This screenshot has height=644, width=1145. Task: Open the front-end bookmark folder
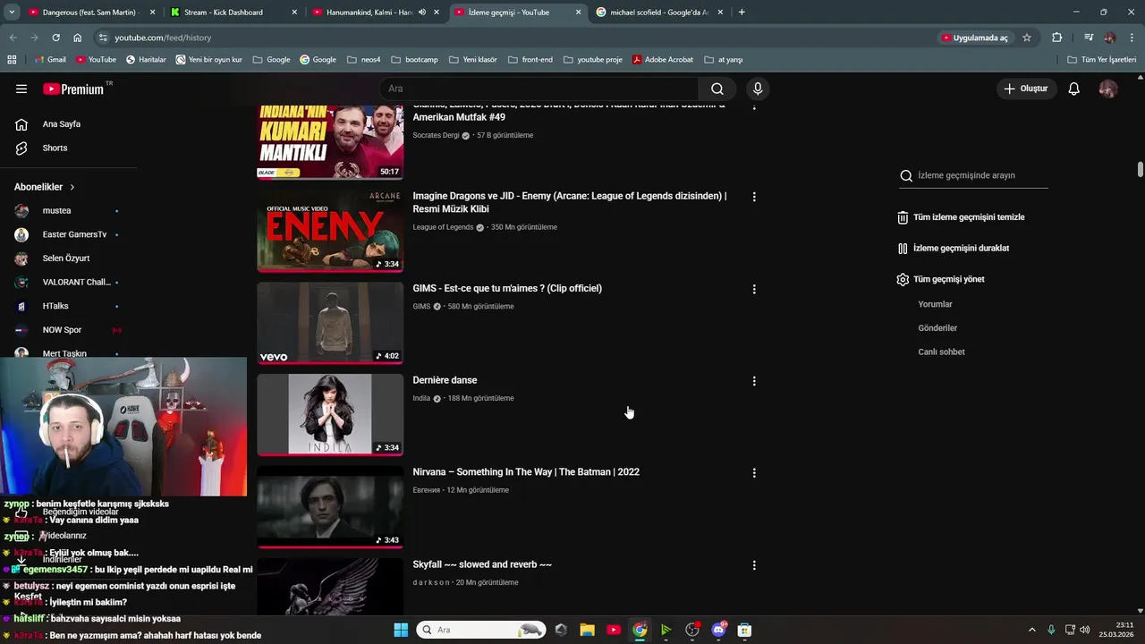pos(530,60)
